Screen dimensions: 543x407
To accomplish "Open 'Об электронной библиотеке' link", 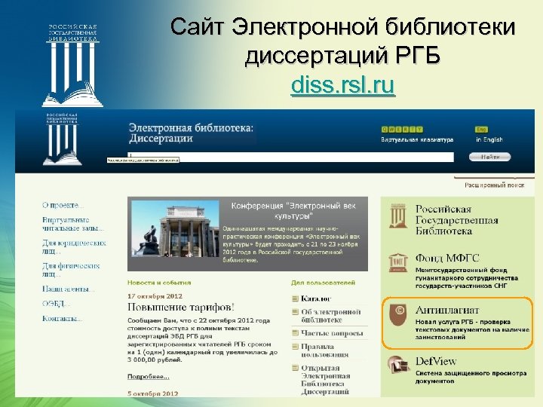I will [331, 316].
